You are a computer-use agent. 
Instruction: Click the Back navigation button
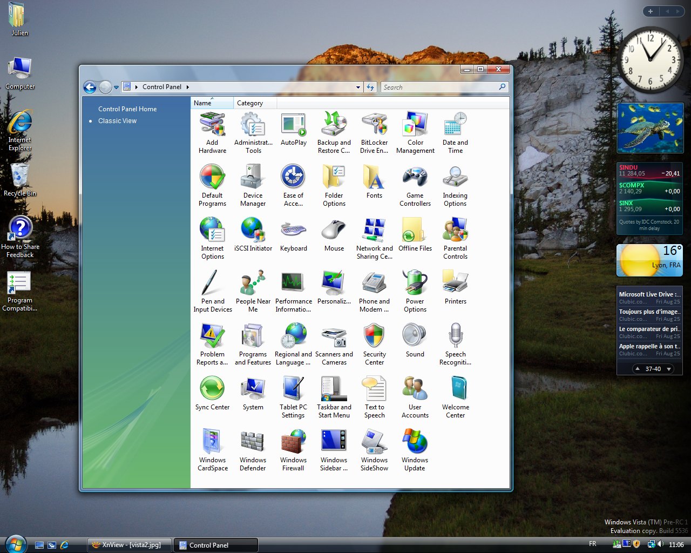point(90,87)
